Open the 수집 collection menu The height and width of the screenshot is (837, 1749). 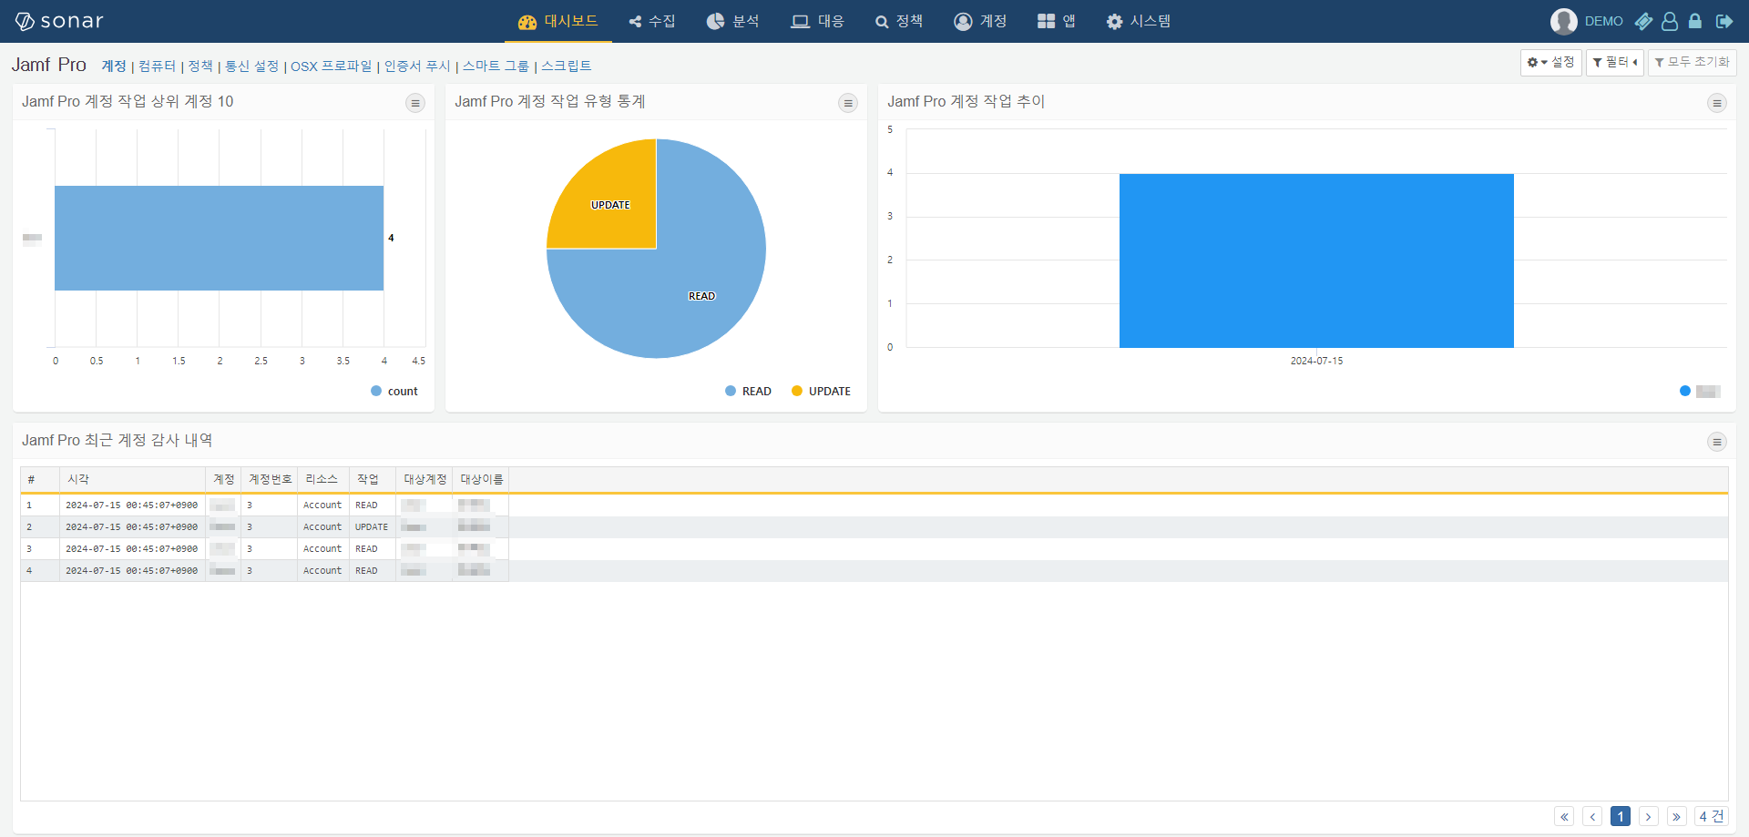coord(652,21)
